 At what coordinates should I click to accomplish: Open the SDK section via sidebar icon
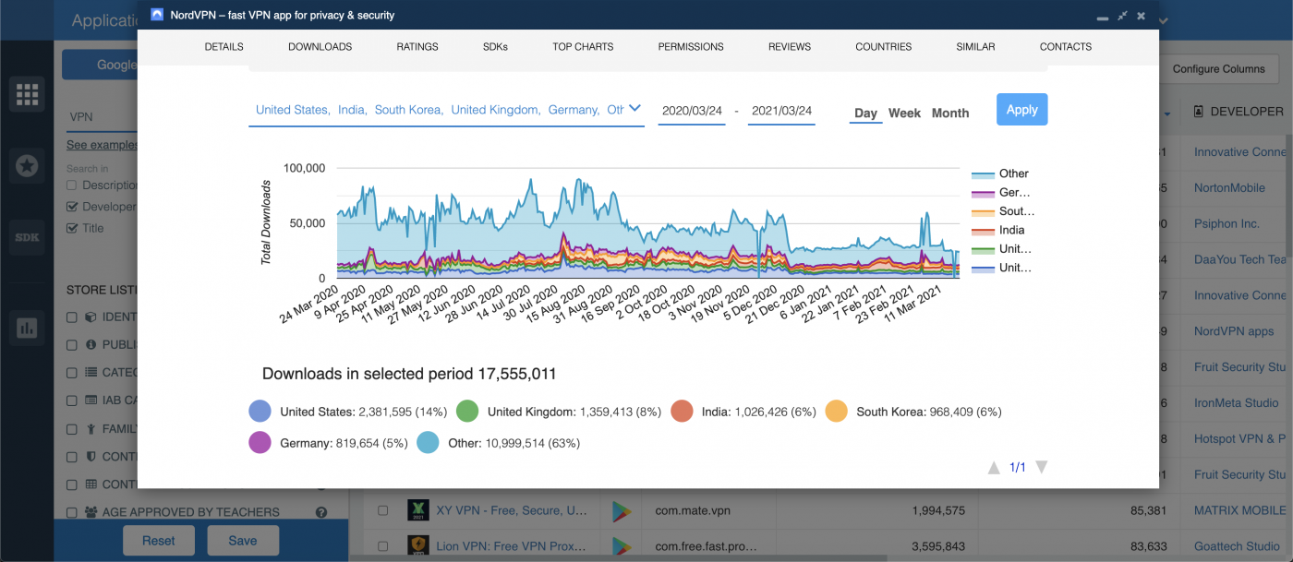coord(28,237)
